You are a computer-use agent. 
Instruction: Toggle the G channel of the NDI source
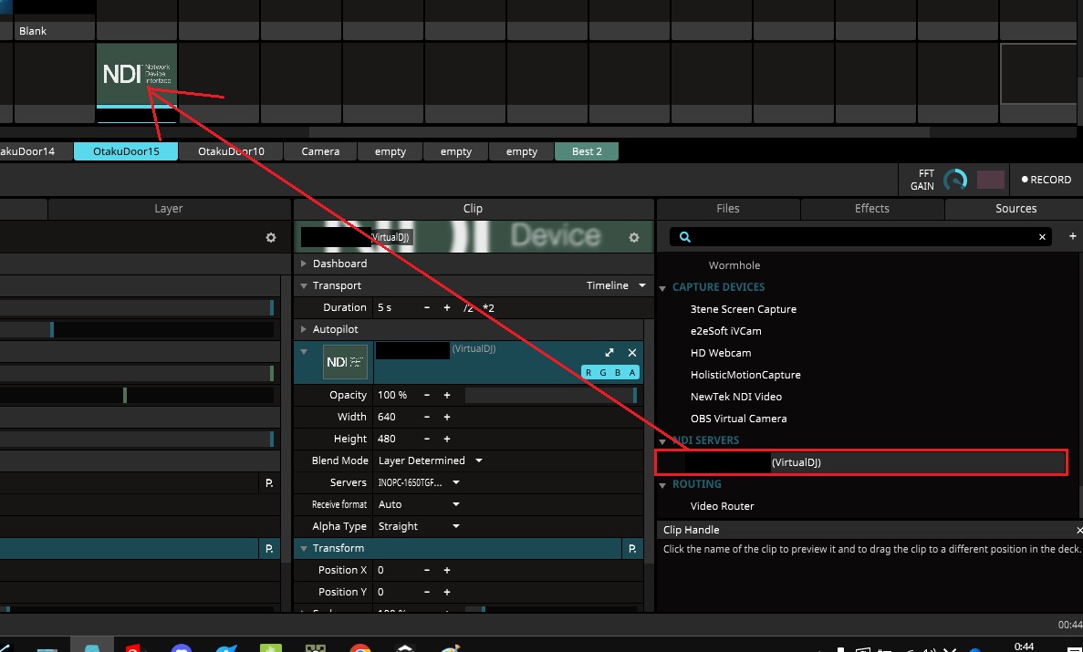coord(603,372)
